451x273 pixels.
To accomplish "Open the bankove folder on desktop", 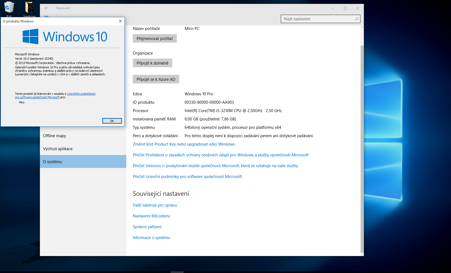I will (x=29, y=8).
